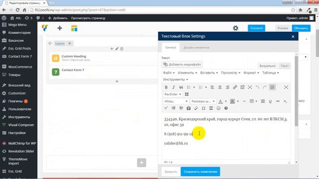Open Visual Composer page settings gear
Image resolution: width=319 pixels, height=179 pixels.
point(236,28)
